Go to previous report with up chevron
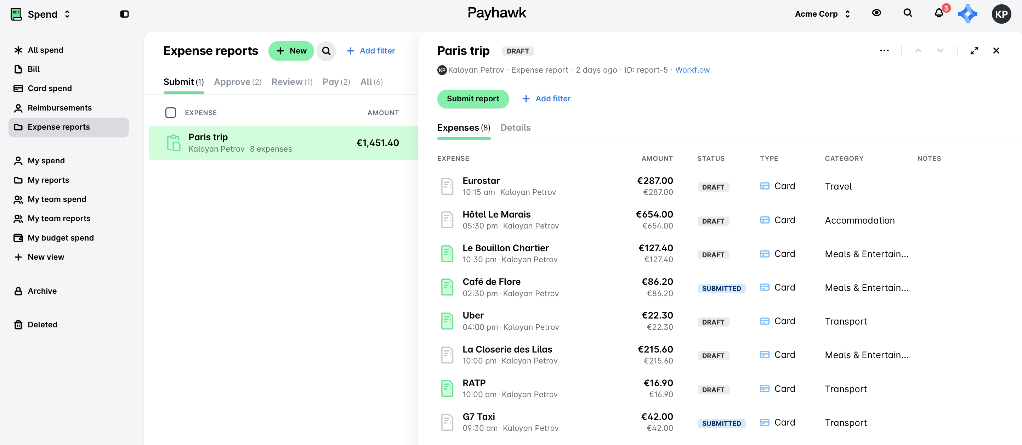1022x445 pixels. click(x=918, y=51)
